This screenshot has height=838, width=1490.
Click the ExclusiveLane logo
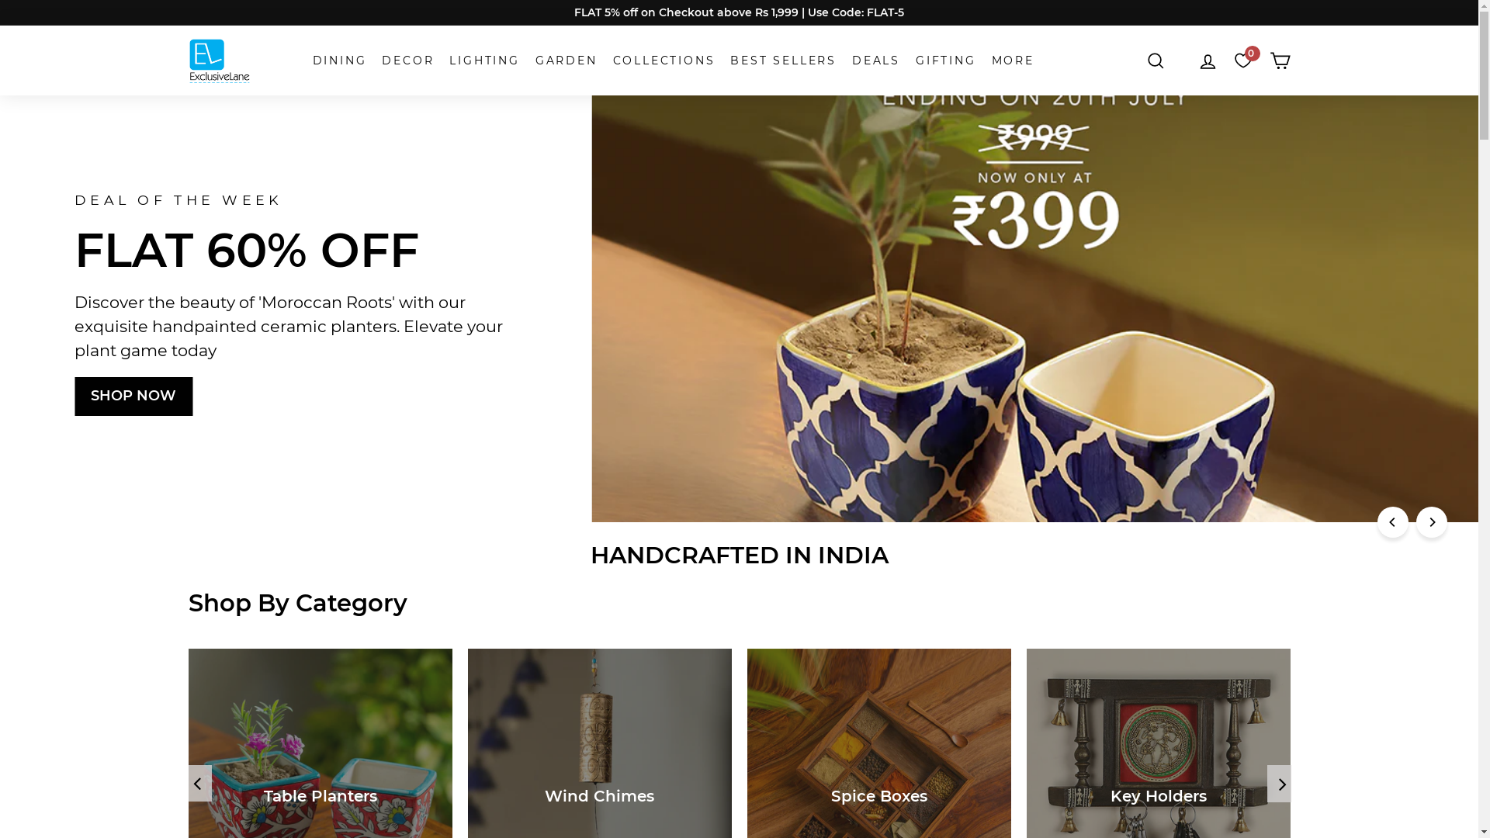click(x=220, y=61)
